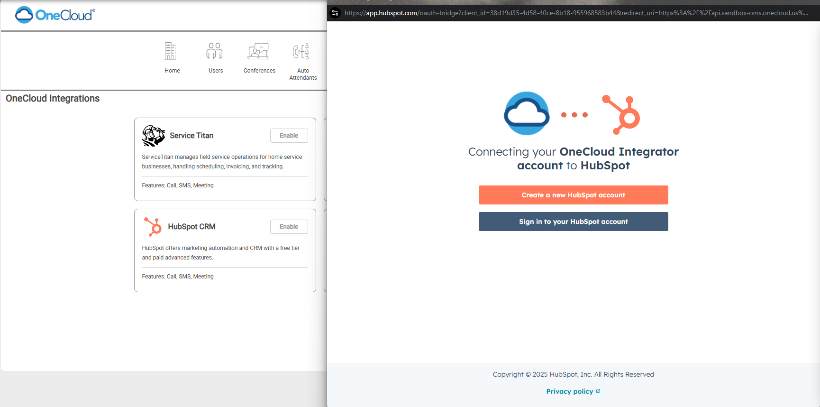Select the Auto Attendants icon
This screenshot has height=407, width=820.
point(301,51)
